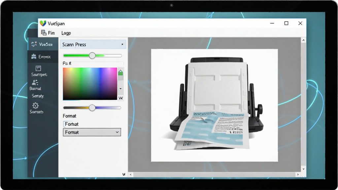Minimize the VueSpan window
The height and width of the screenshot is (190, 338).
click(x=272, y=23)
